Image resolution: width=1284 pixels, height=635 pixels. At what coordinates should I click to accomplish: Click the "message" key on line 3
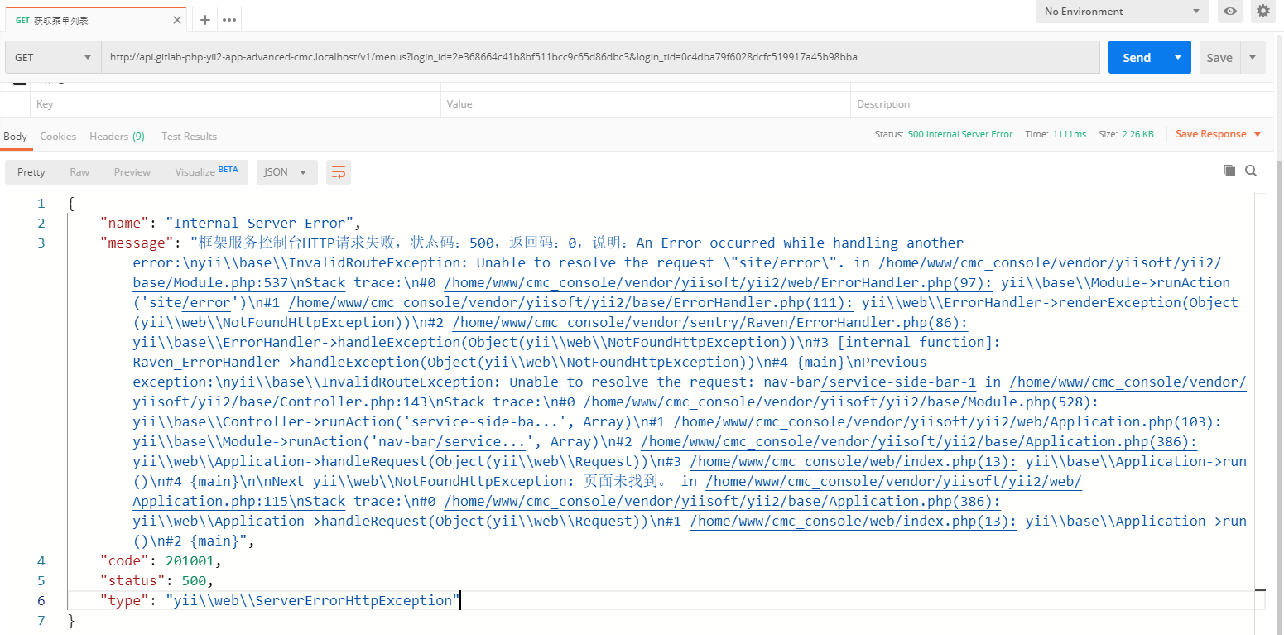tap(137, 243)
